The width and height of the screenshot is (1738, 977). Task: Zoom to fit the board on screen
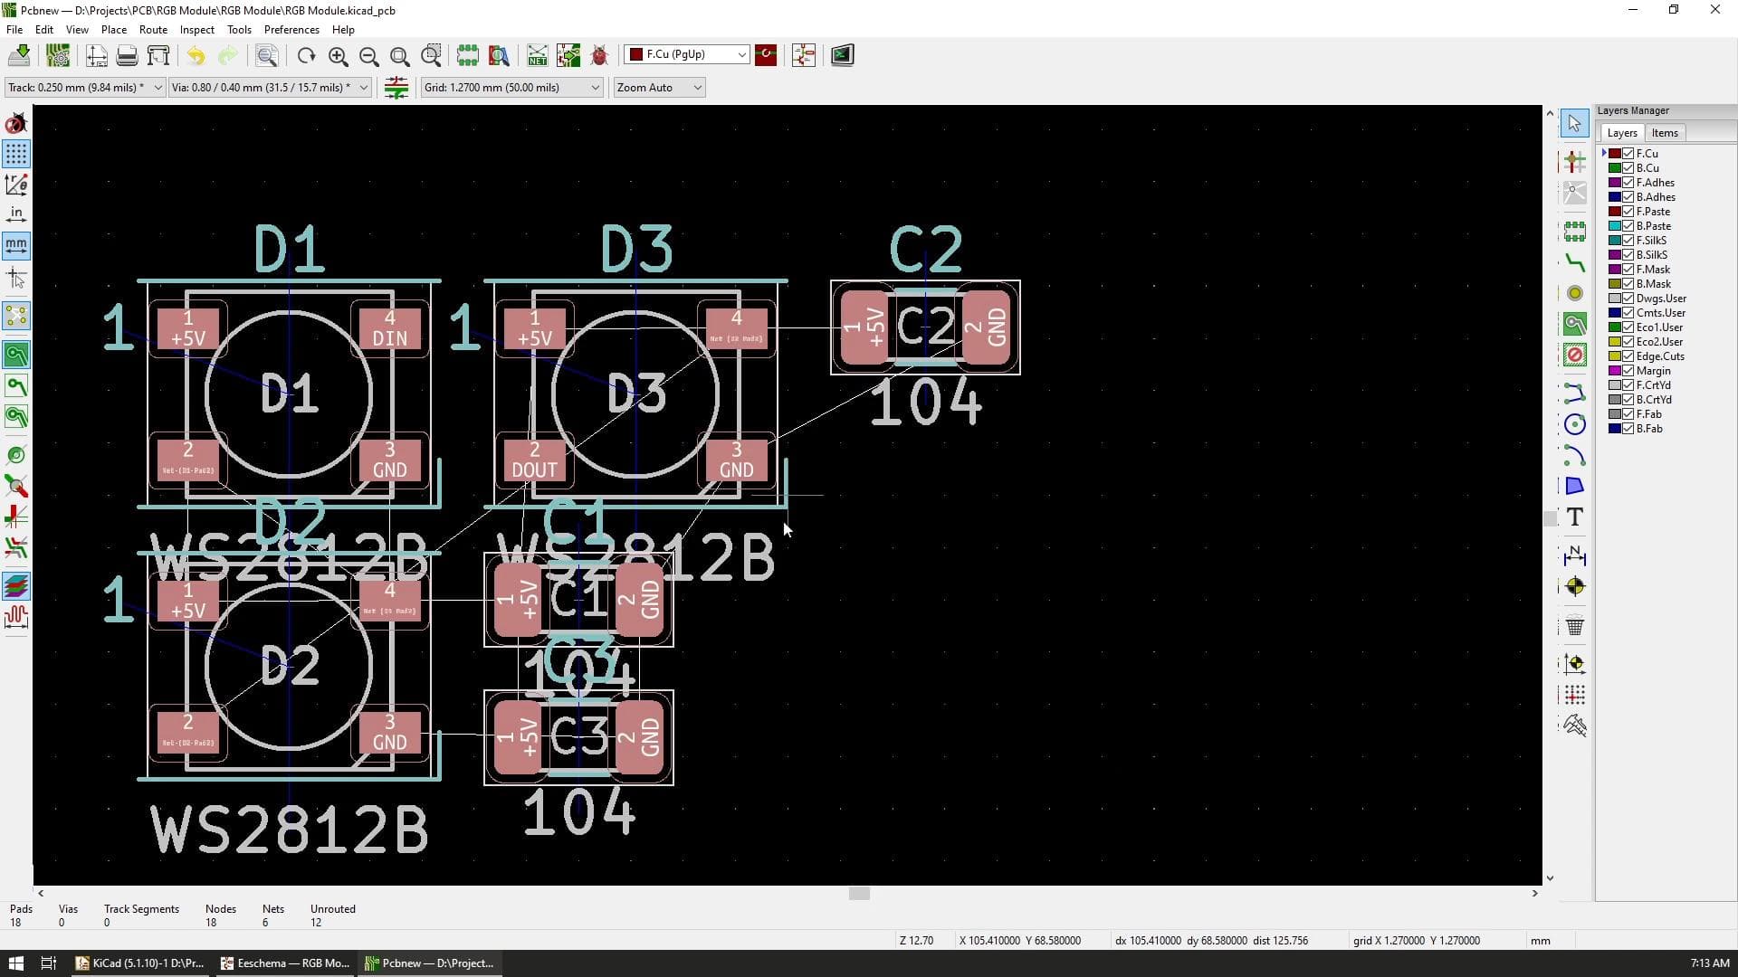coord(399,55)
